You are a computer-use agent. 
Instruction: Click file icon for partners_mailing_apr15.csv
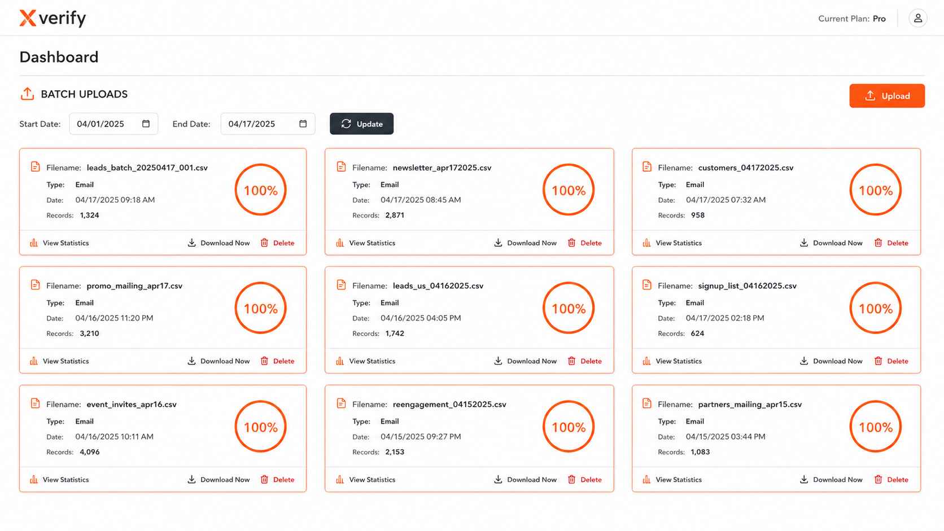[647, 403]
